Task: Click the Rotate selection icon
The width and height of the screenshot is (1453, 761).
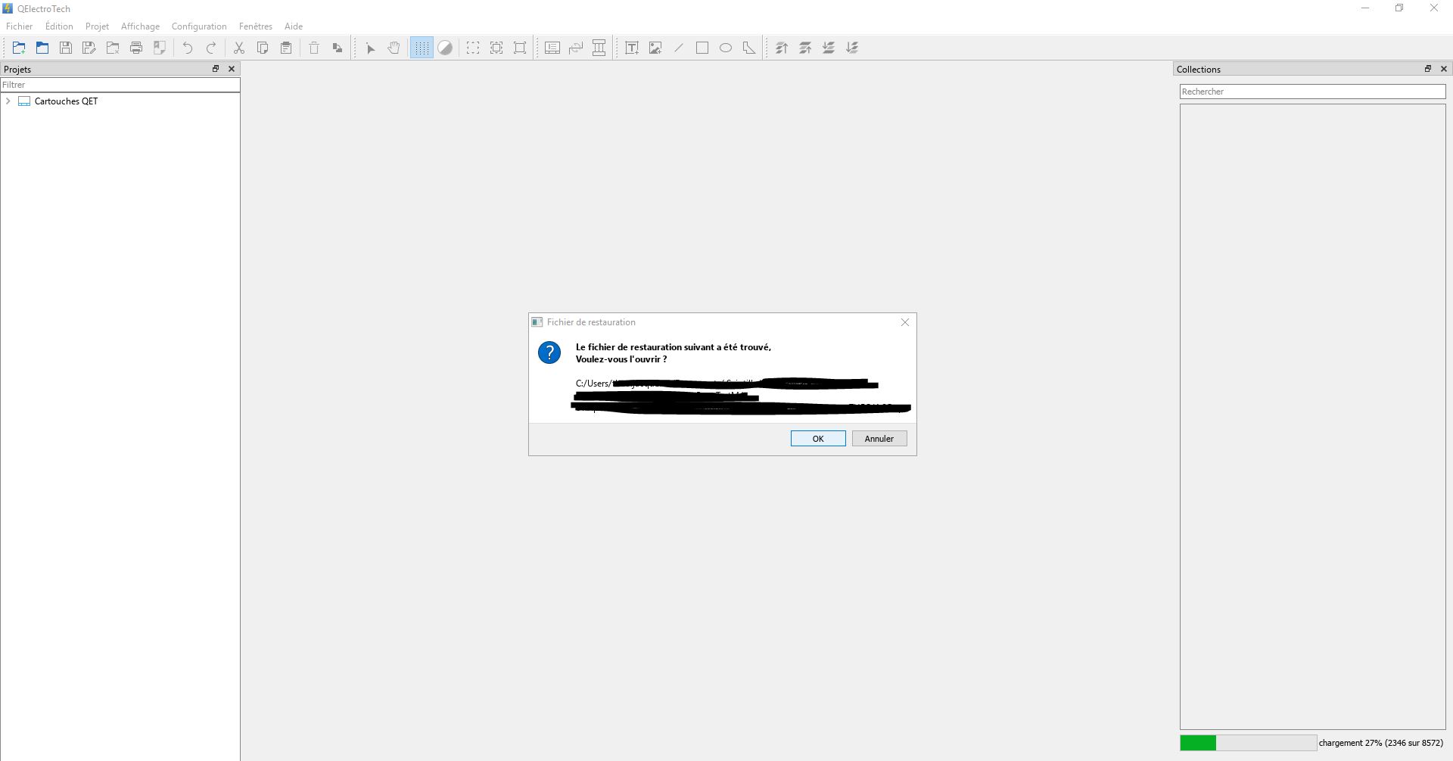Action: coord(338,48)
